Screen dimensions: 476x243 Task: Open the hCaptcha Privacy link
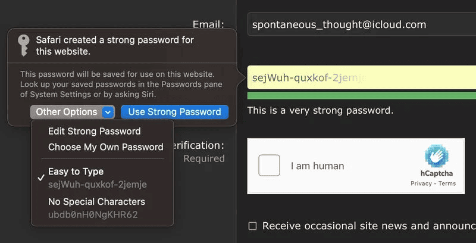pos(421,183)
